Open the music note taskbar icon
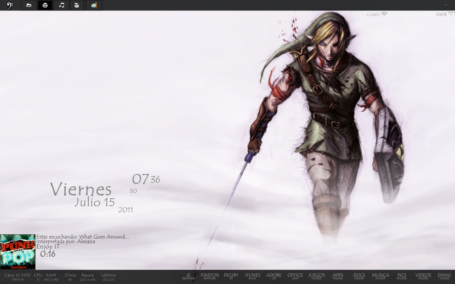Screen dimensions: 455x284 tap(62, 5)
